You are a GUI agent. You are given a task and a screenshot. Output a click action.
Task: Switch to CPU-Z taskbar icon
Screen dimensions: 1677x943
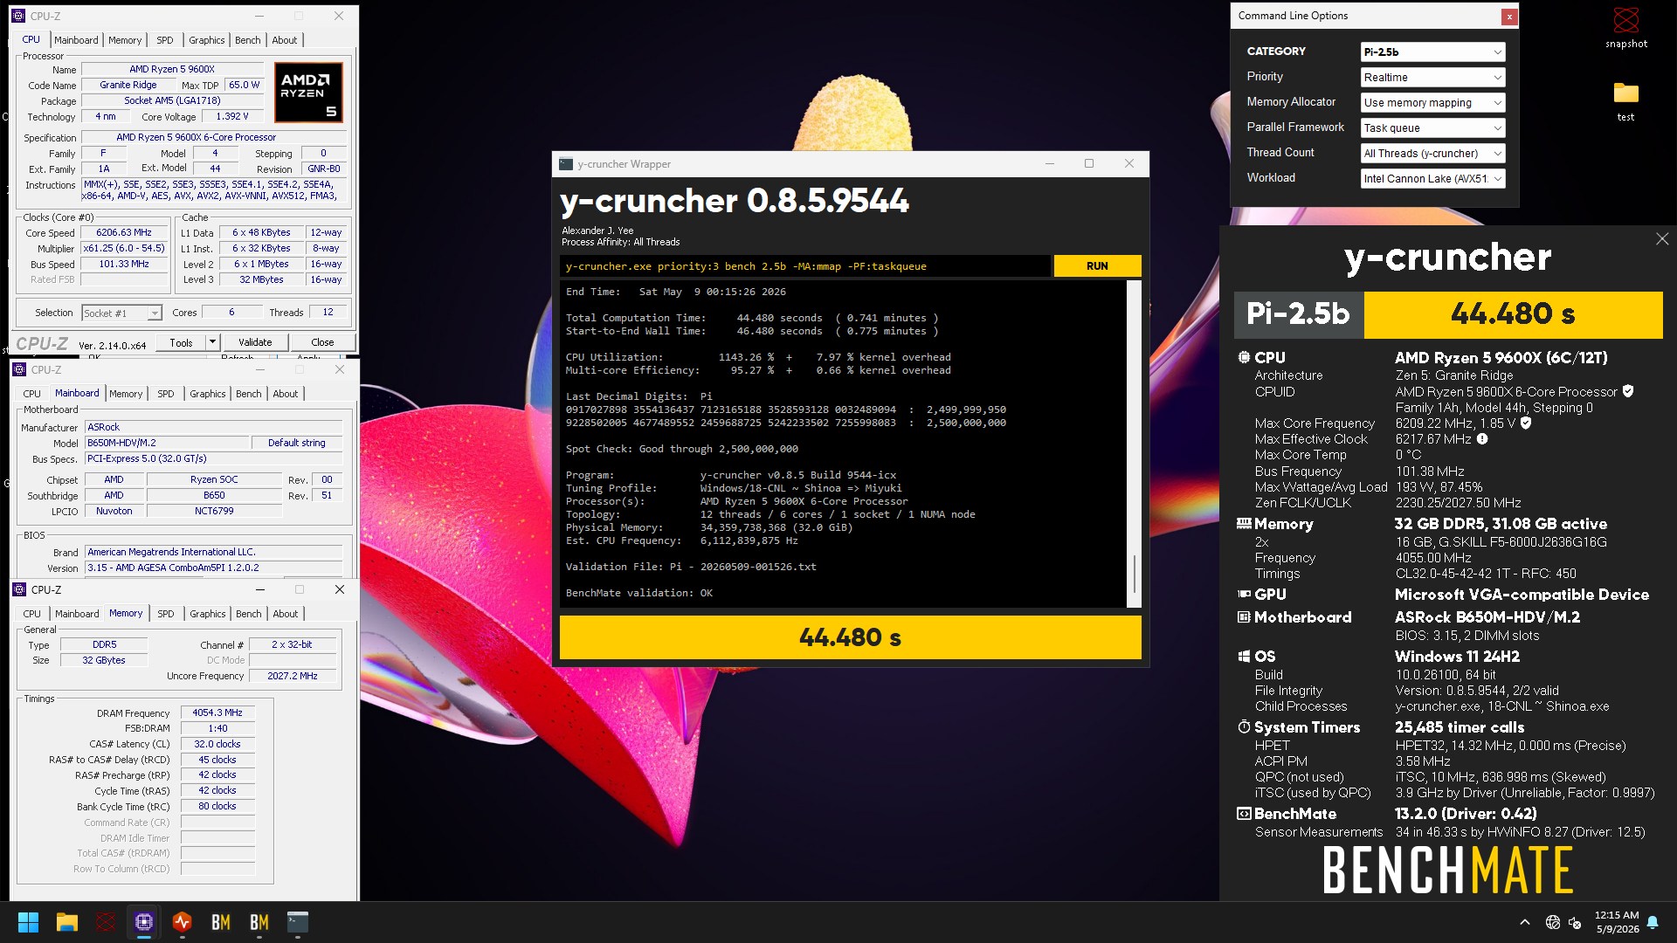click(144, 922)
